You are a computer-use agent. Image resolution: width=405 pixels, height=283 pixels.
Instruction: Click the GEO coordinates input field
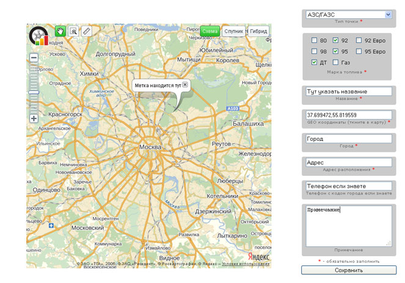pos(349,115)
